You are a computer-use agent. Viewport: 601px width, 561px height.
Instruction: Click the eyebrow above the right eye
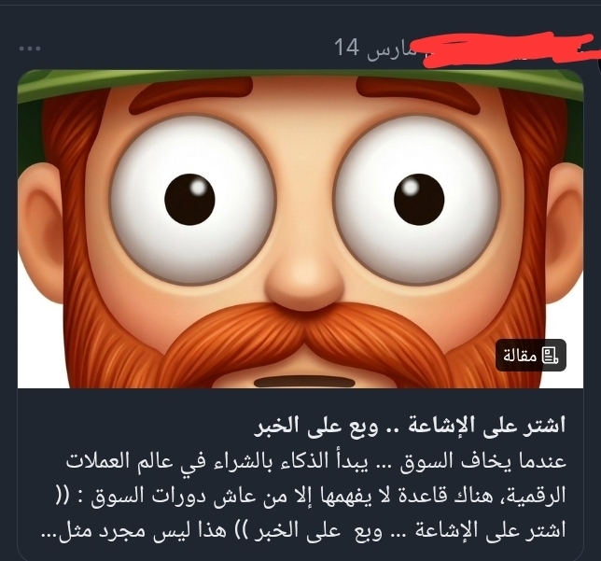coord(418,94)
